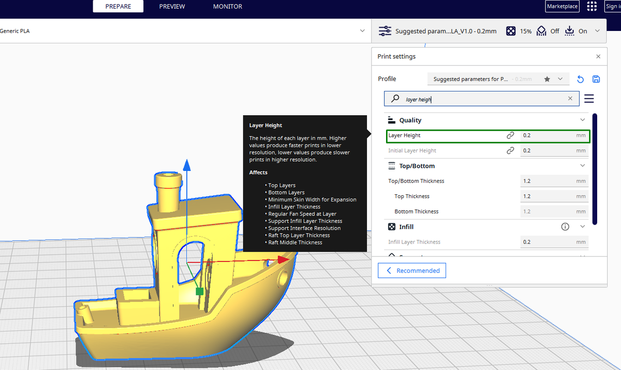The image size is (621, 370).
Task: Close the Print settings panel
Action: [x=598, y=56]
